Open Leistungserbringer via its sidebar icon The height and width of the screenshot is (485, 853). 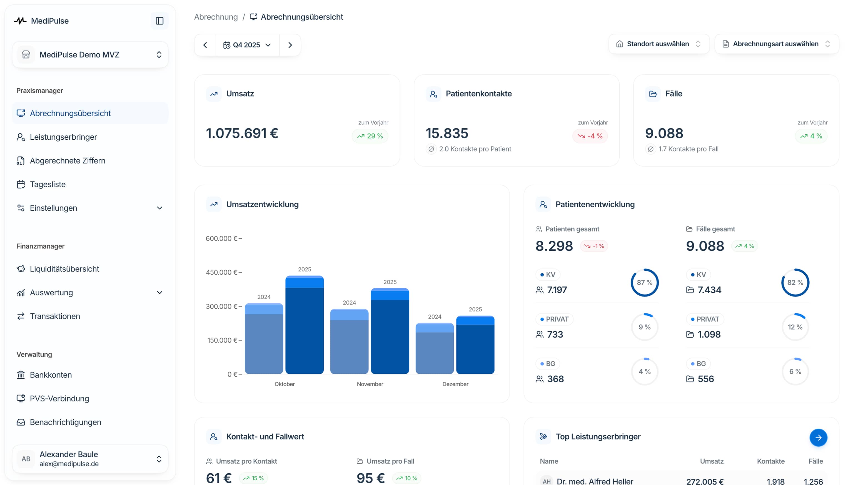[21, 137]
